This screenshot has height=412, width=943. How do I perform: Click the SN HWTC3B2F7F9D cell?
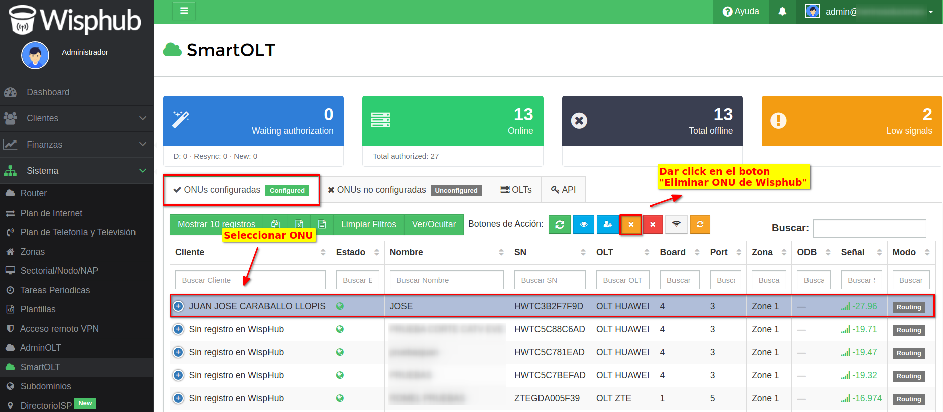point(549,306)
